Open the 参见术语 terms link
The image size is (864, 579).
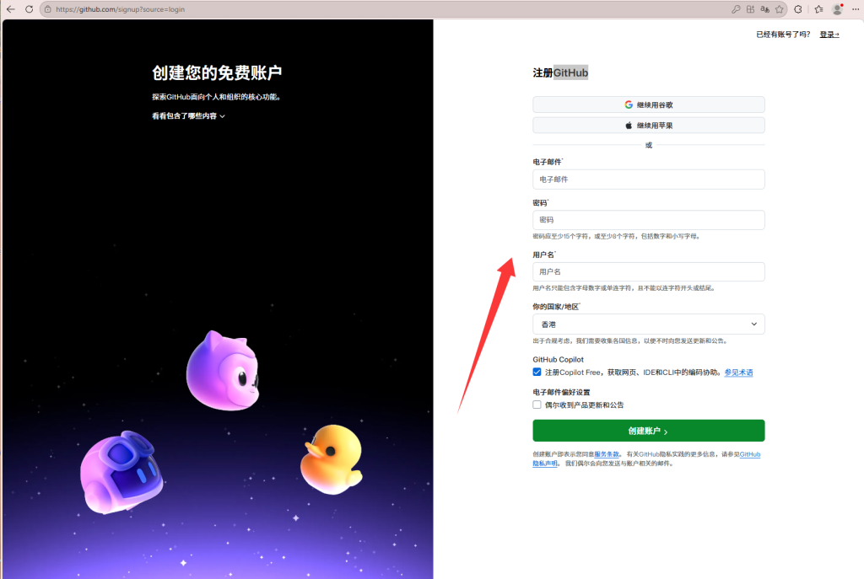click(738, 373)
